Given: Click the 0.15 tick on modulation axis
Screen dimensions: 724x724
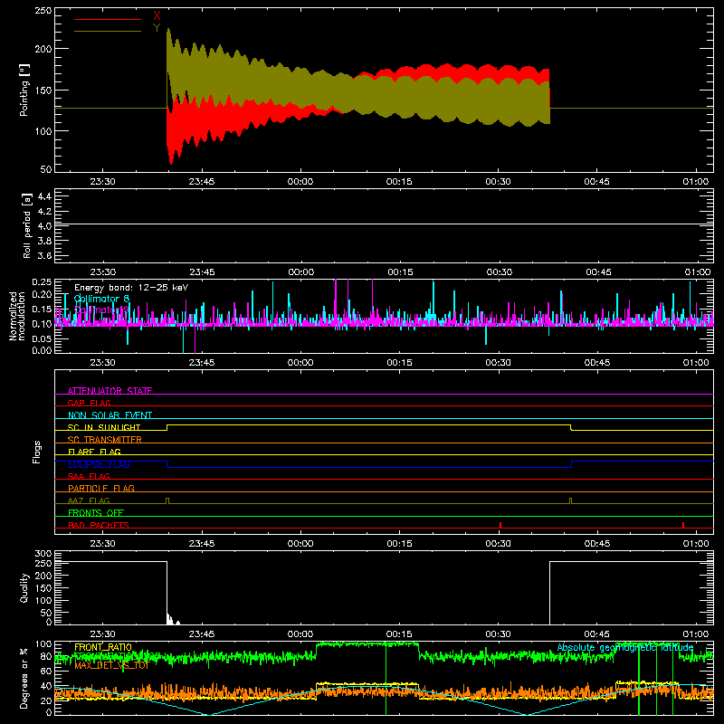Looking at the screenshot, I should (x=42, y=309).
